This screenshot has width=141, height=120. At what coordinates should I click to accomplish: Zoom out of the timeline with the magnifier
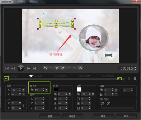tap(129, 79)
